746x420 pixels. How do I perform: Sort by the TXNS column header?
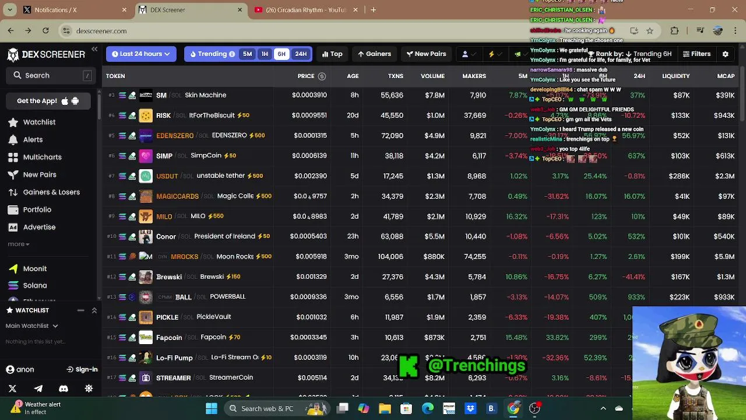point(396,76)
